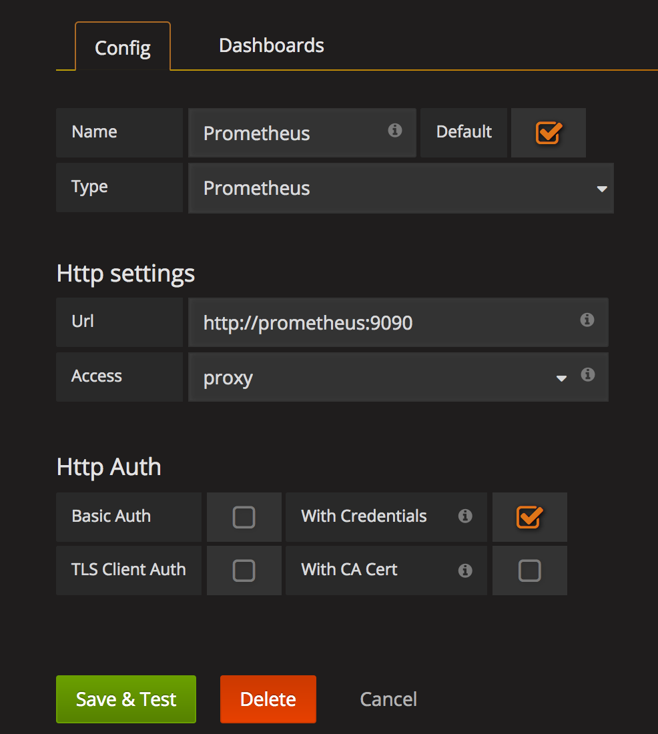The width and height of the screenshot is (658, 734).
Task: Click the red Delete button
Action: pos(268,699)
